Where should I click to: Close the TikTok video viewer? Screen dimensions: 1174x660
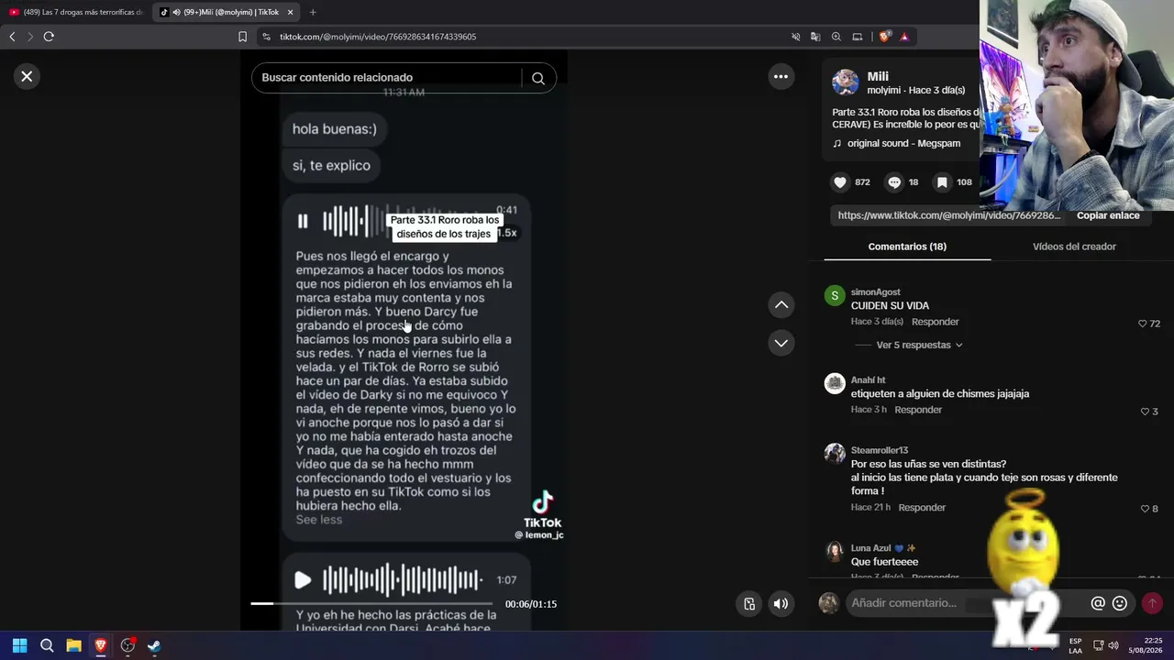[x=27, y=77]
